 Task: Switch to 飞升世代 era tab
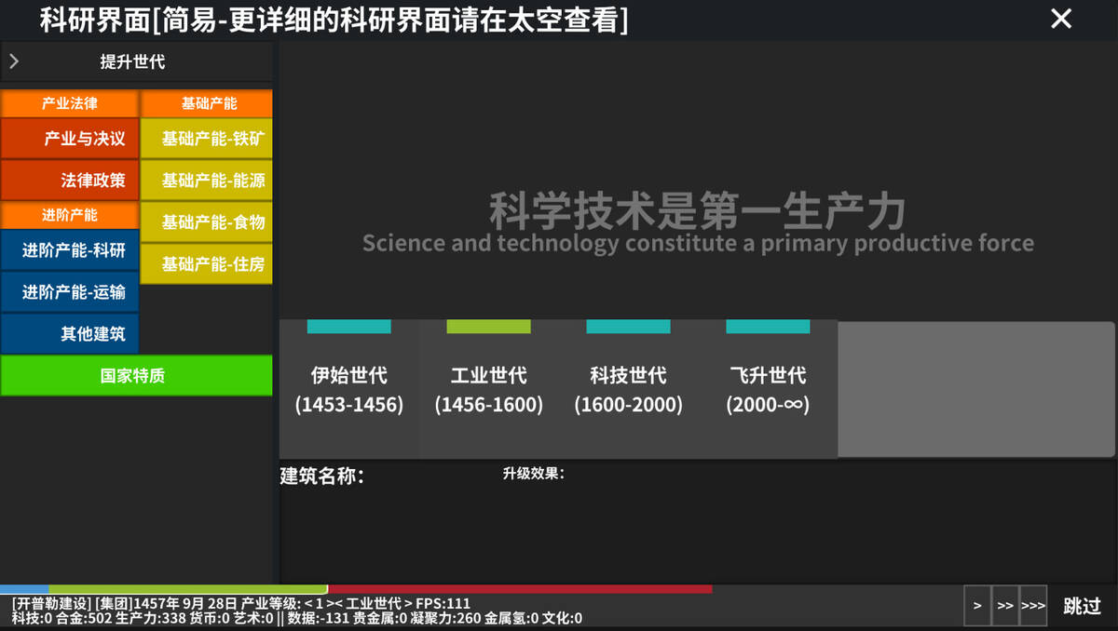(769, 389)
